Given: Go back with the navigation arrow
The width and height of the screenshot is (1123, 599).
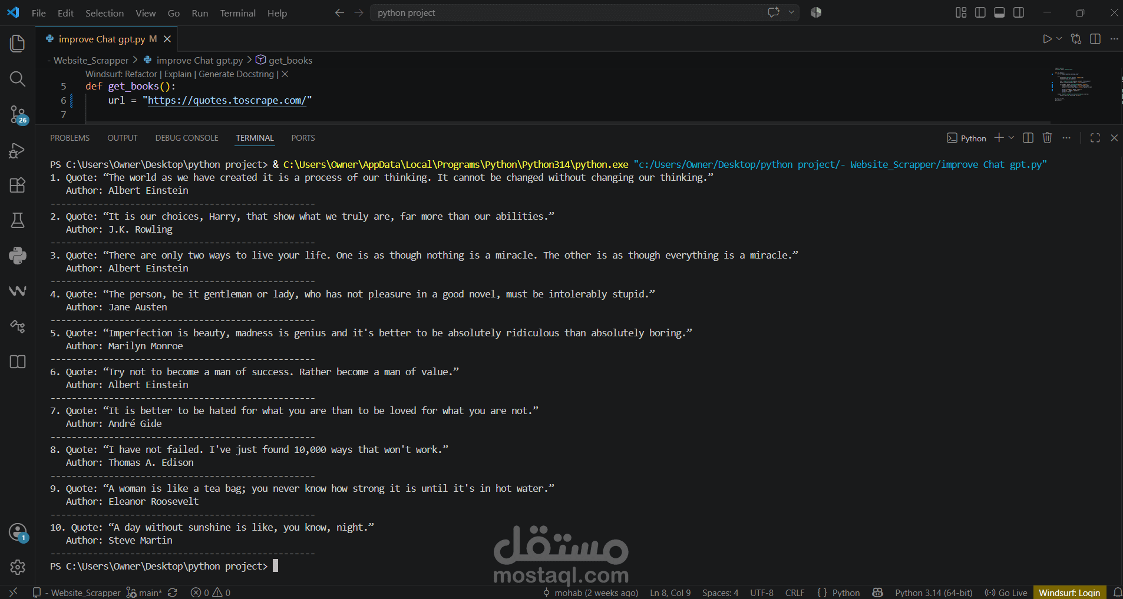Looking at the screenshot, I should click(339, 13).
